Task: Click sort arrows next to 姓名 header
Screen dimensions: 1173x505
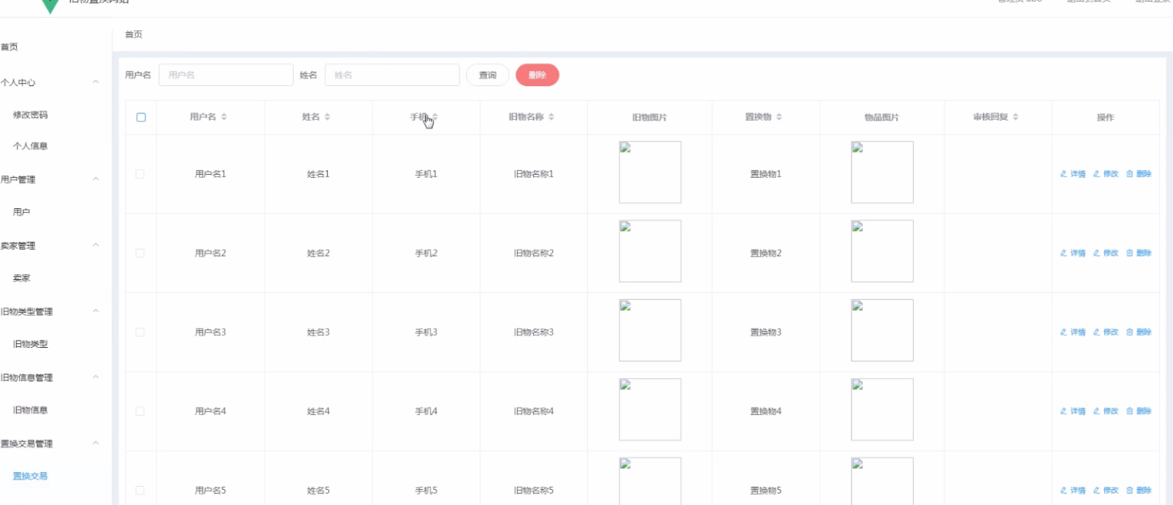Action: pyautogui.click(x=327, y=117)
